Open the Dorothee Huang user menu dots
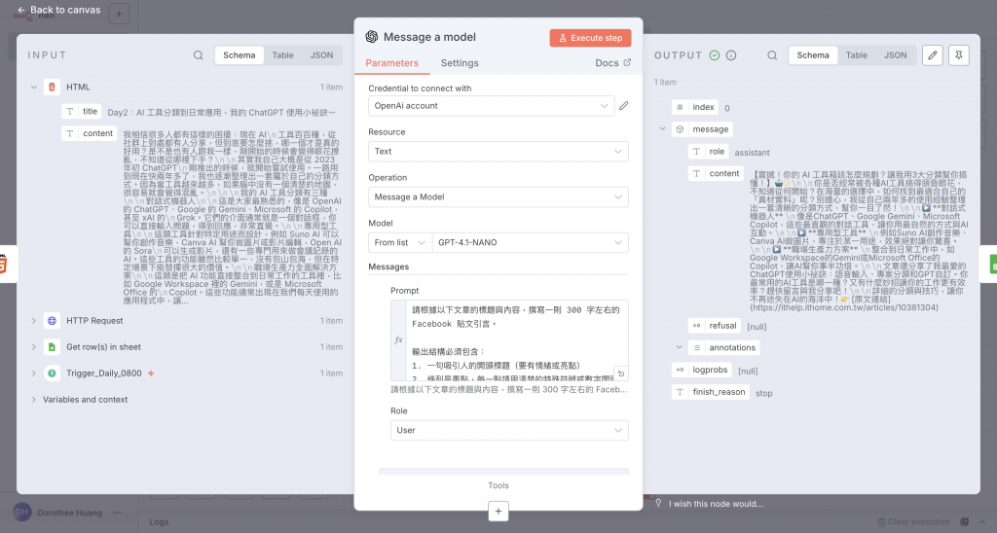Image resolution: width=997 pixels, height=533 pixels. pyautogui.click(x=117, y=513)
